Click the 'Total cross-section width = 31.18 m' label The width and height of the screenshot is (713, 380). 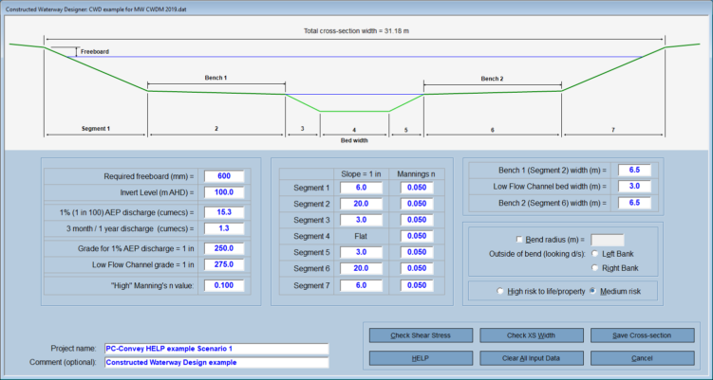tap(357, 31)
